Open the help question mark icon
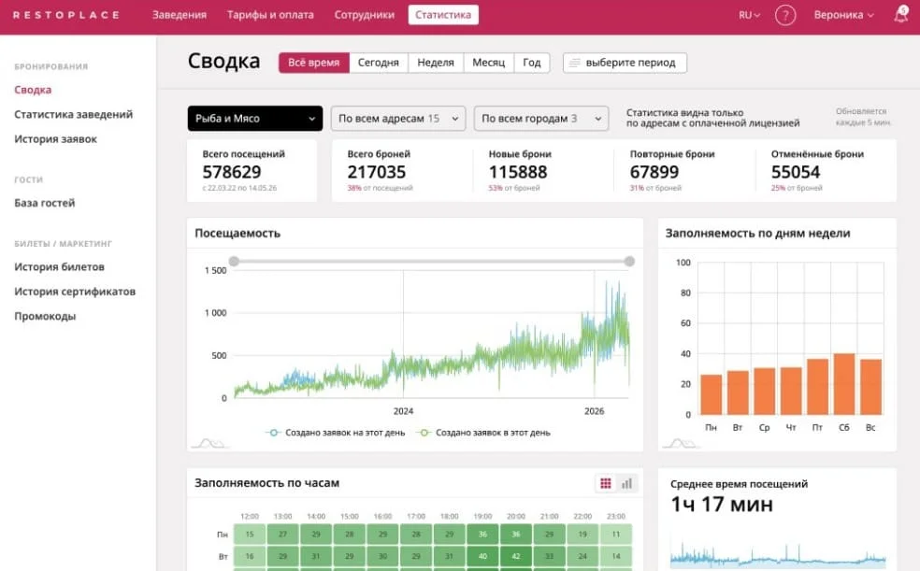The width and height of the screenshot is (920, 571). click(x=785, y=15)
